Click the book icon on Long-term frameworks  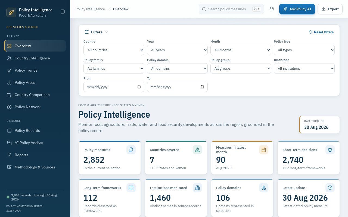[x=131, y=188]
